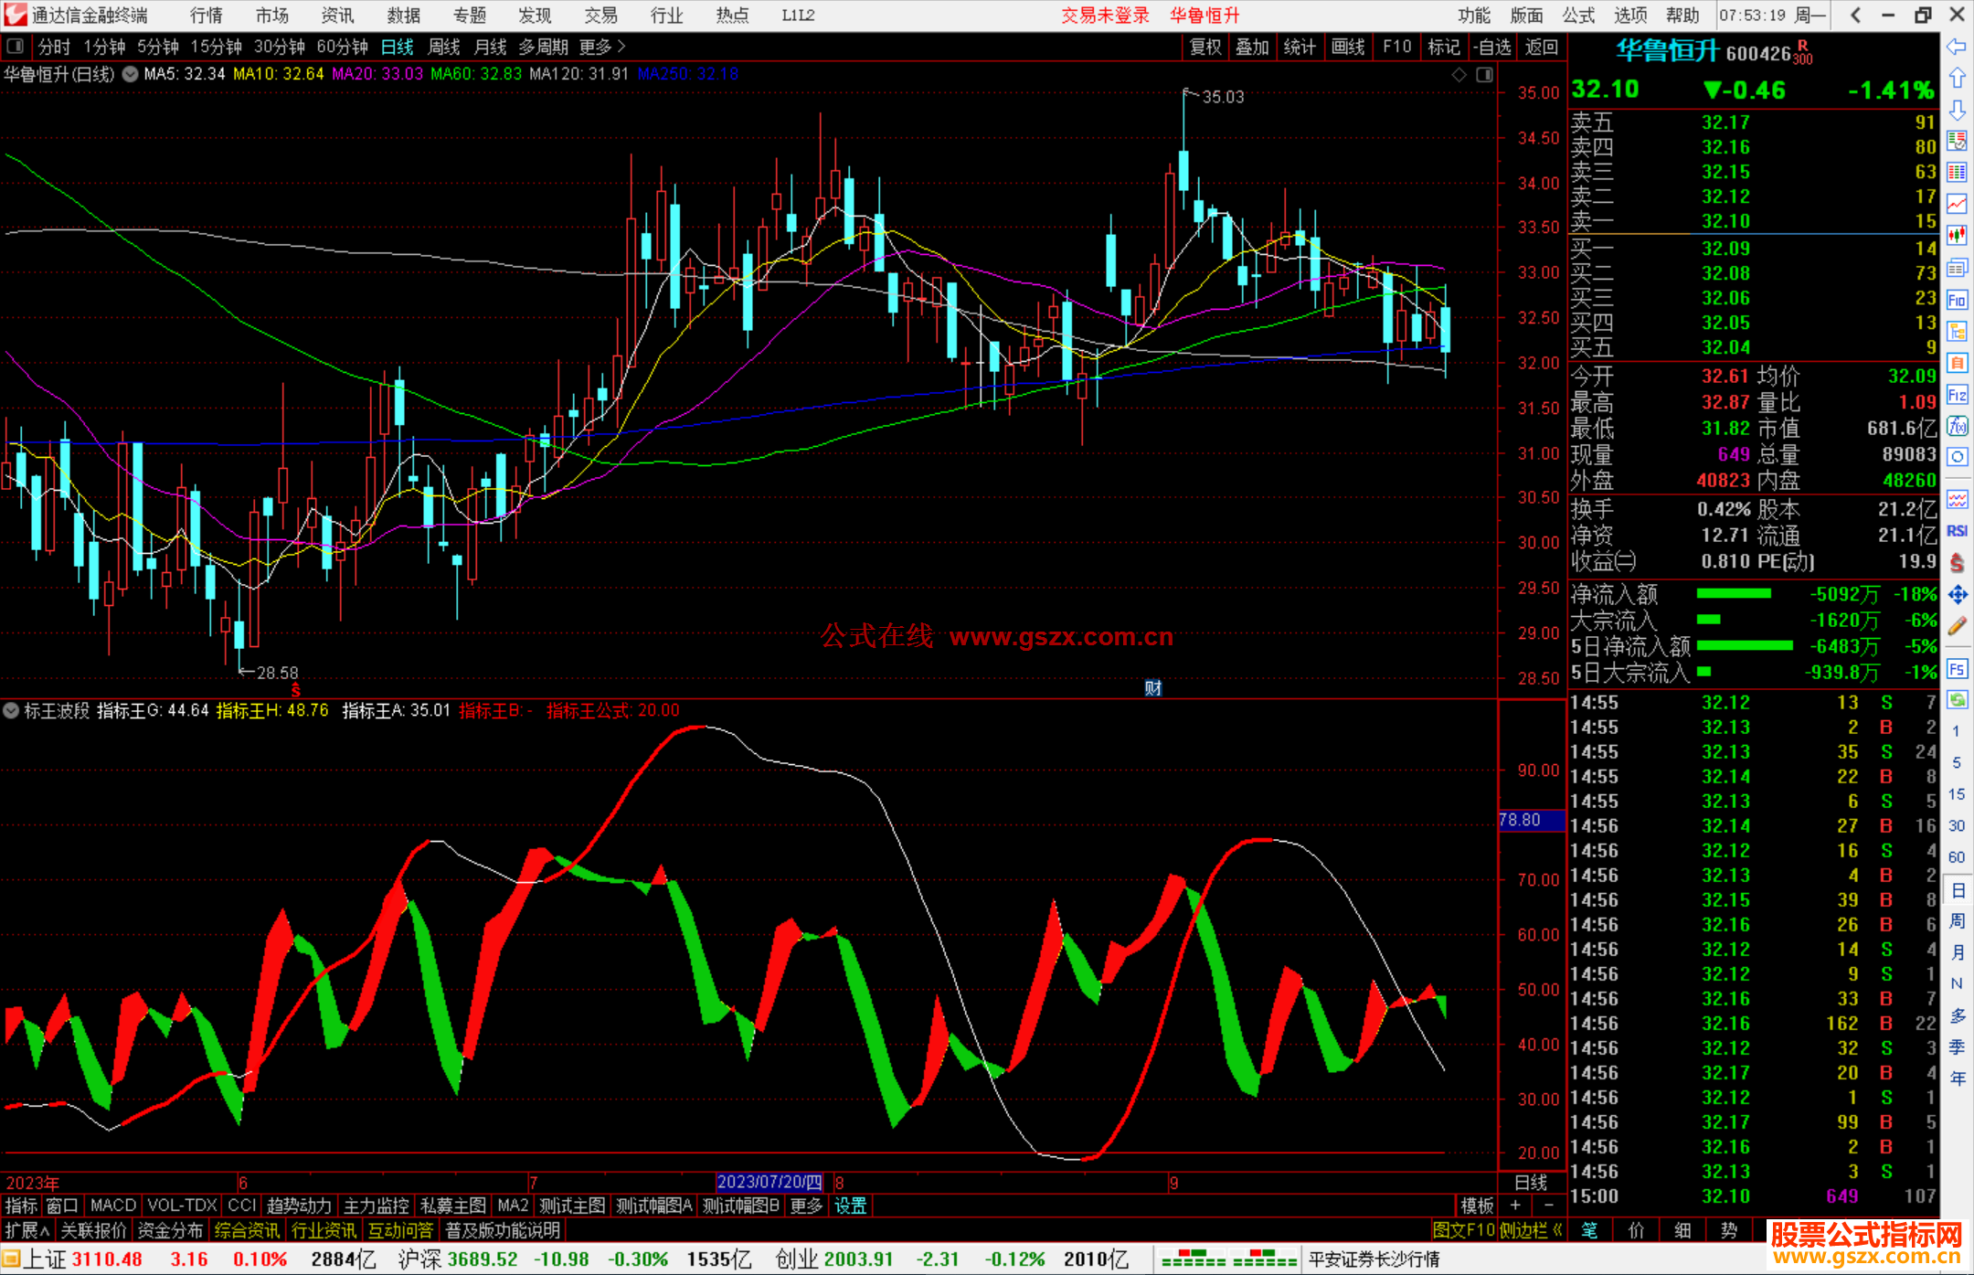Click the candlestick chart icon in sidebar
The image size is (1974, 1275).
tap(1957, 236)
